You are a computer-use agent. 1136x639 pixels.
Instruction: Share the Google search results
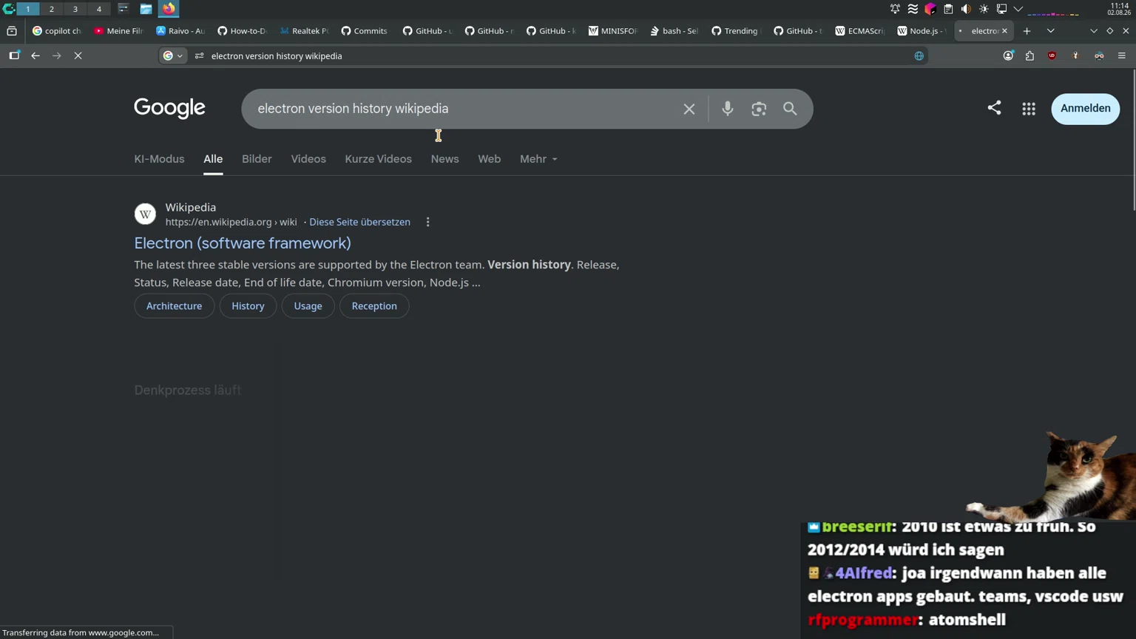994,108
